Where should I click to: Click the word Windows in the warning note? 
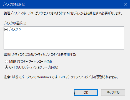44,77
